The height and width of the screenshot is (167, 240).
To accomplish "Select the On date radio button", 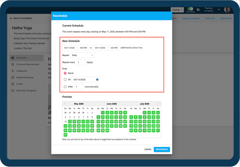I will tap(65, 80).
